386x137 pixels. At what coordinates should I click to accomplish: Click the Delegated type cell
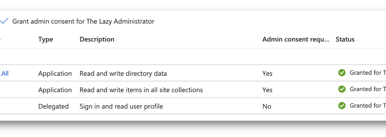click(x=54, y=106)
